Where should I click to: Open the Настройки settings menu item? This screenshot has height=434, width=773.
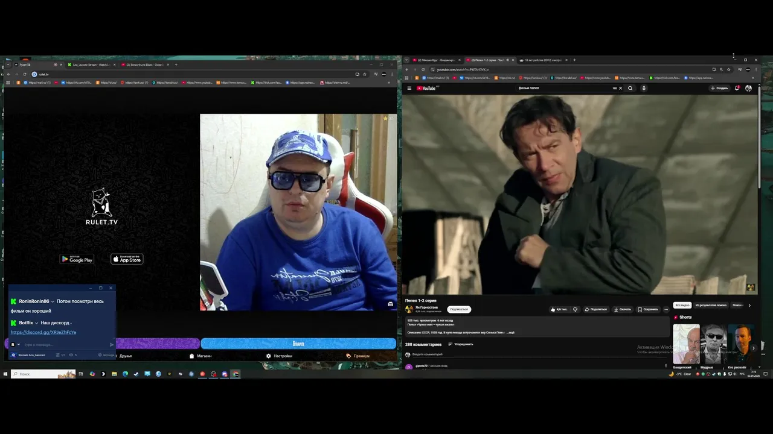coord(279,356)
